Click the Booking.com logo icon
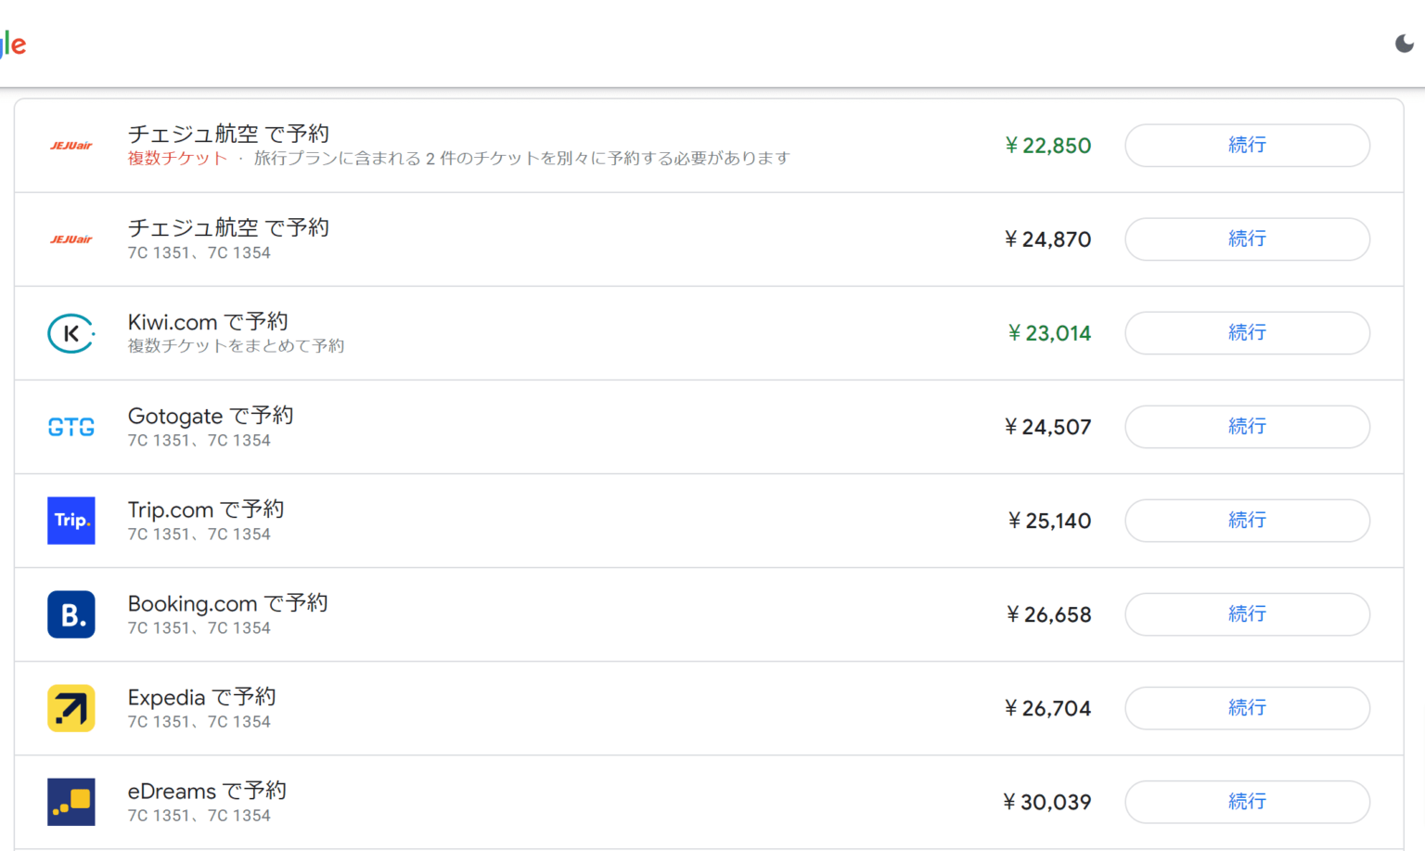1425x851 pixels. point(71,614)
